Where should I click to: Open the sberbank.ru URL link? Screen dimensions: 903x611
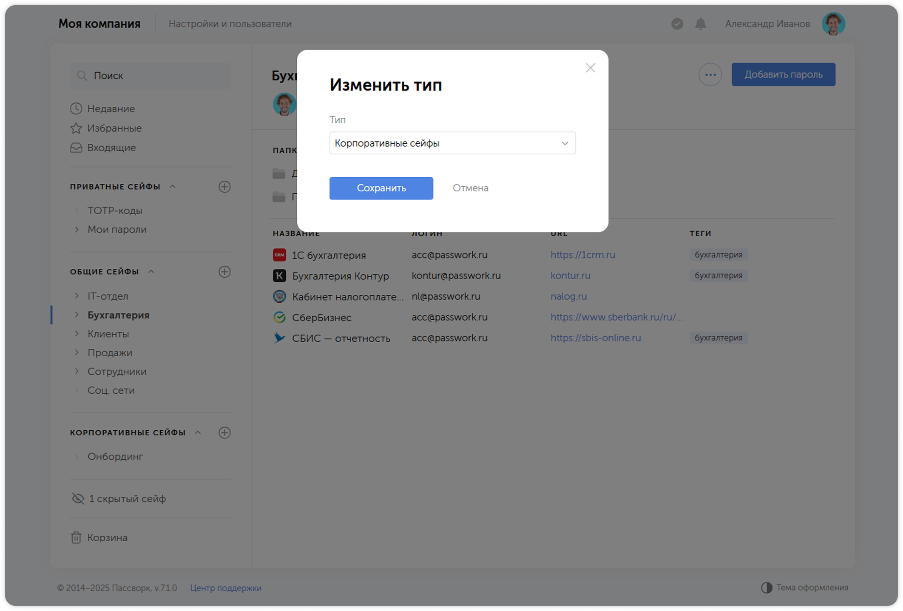point(616,317)
